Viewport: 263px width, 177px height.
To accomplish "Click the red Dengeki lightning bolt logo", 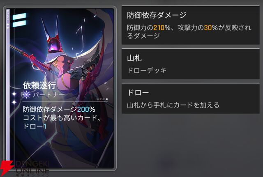I will [7, 168].
